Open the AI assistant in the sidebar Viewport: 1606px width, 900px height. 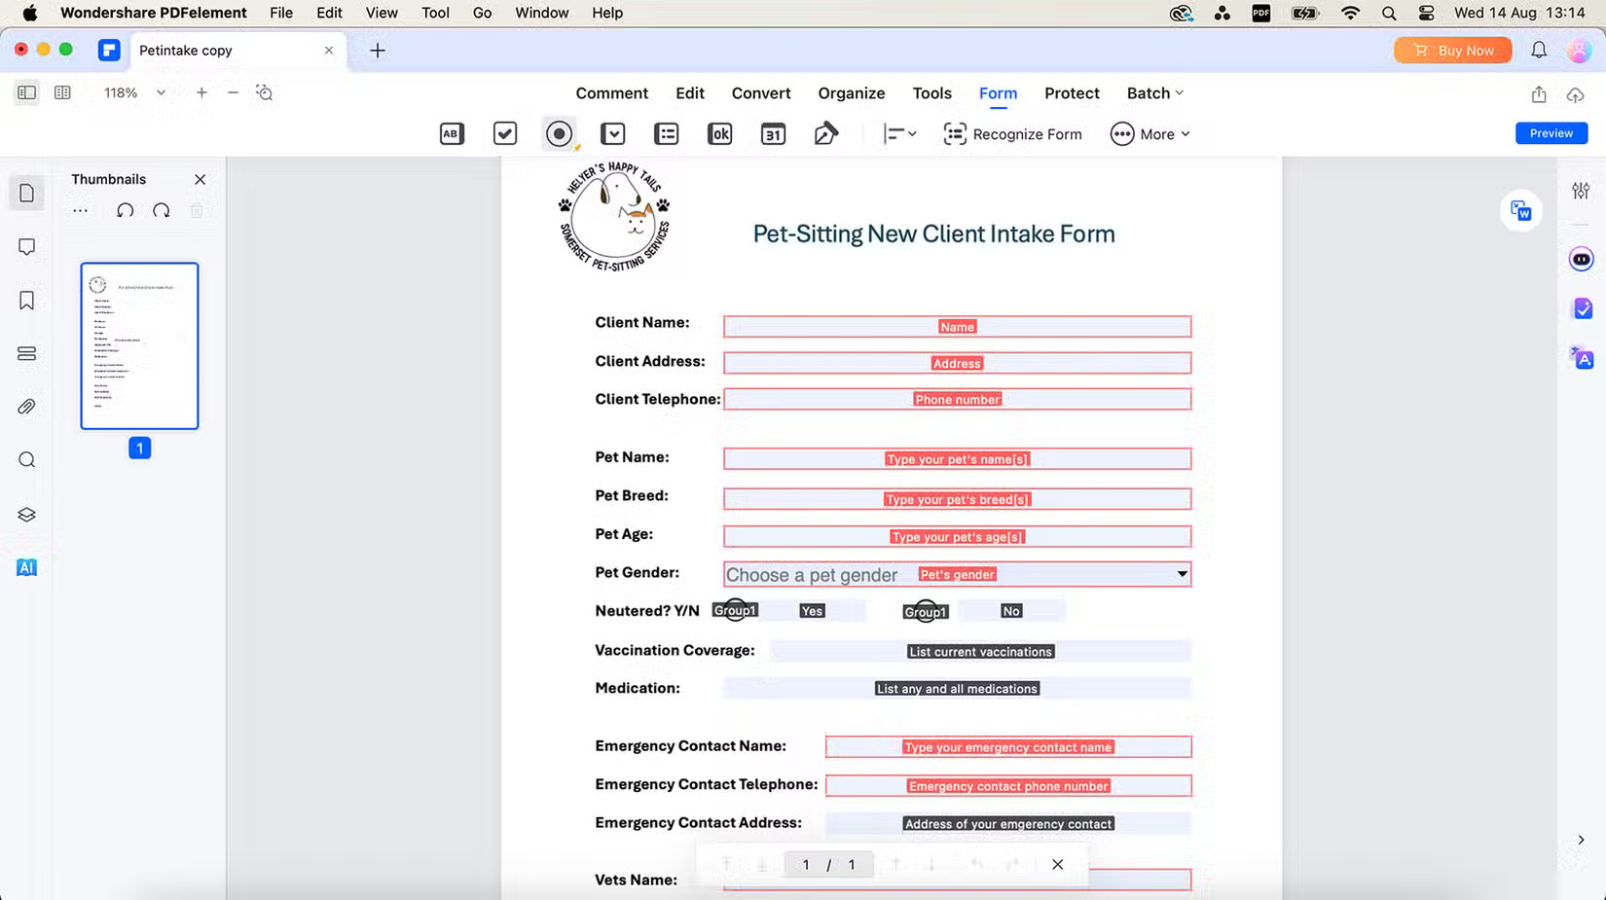26,567
